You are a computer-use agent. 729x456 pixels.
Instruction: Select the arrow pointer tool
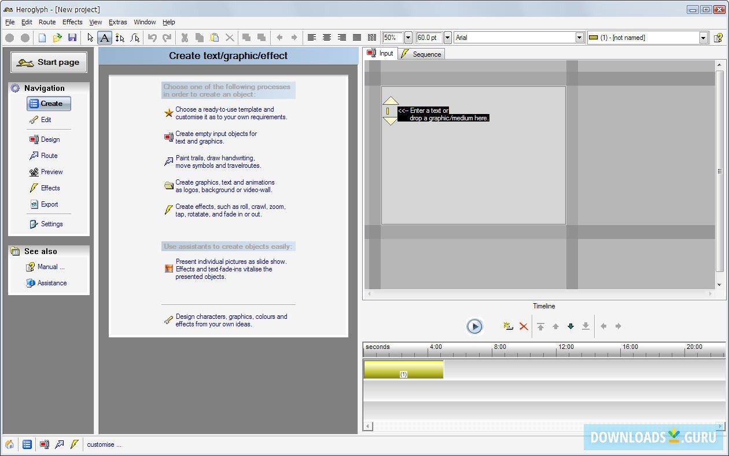click(x=90, y=38)
